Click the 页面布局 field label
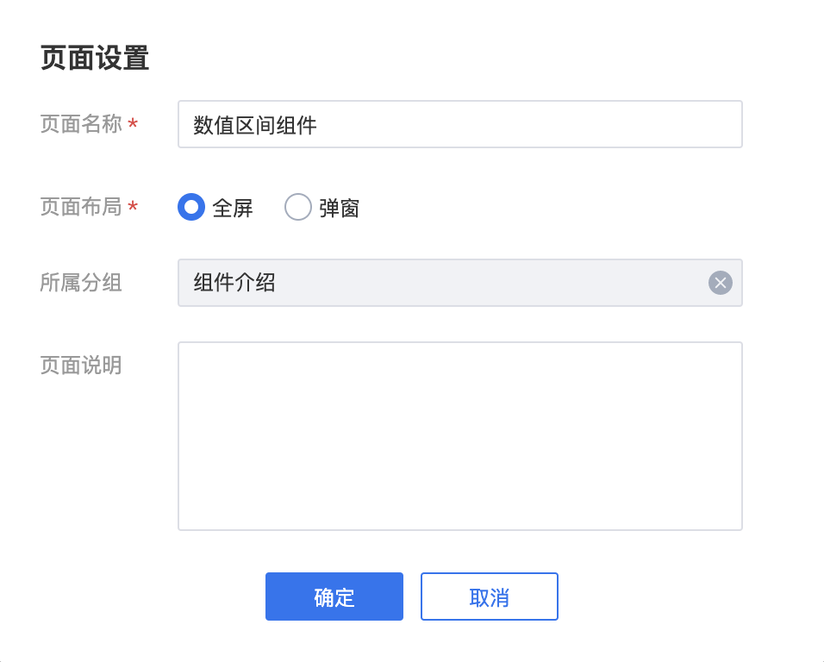This screenshot has height=662, width=824. tap(81, 207)
